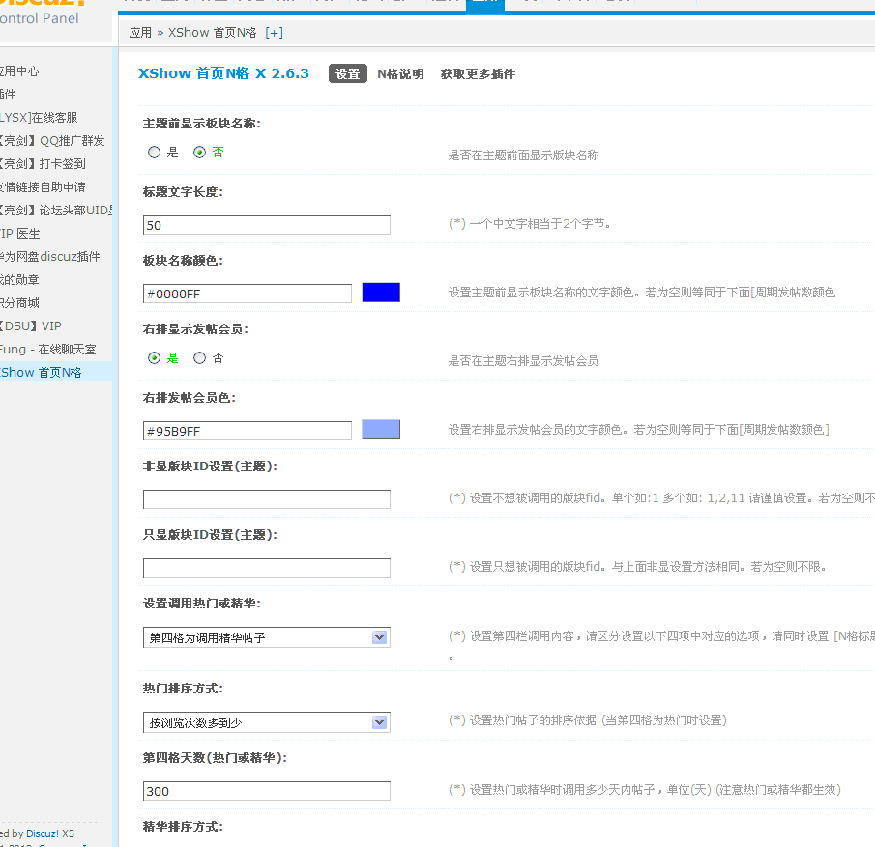Viewport: 875px width, 847px height.
Task: Click the active 设置 tab
Action: click(347, 72)
